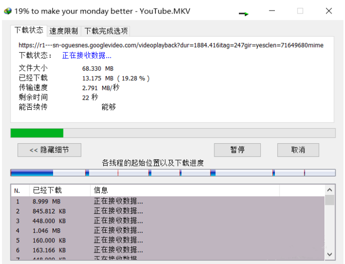Viewport: 345px width, 264px height.
Task: Cancel the download with 取消 button
Action: point(298,150)
